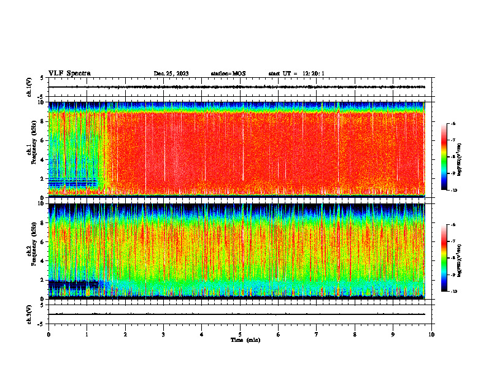
Task: Click the time axis tick label "3"
Action: pos(163,335)
